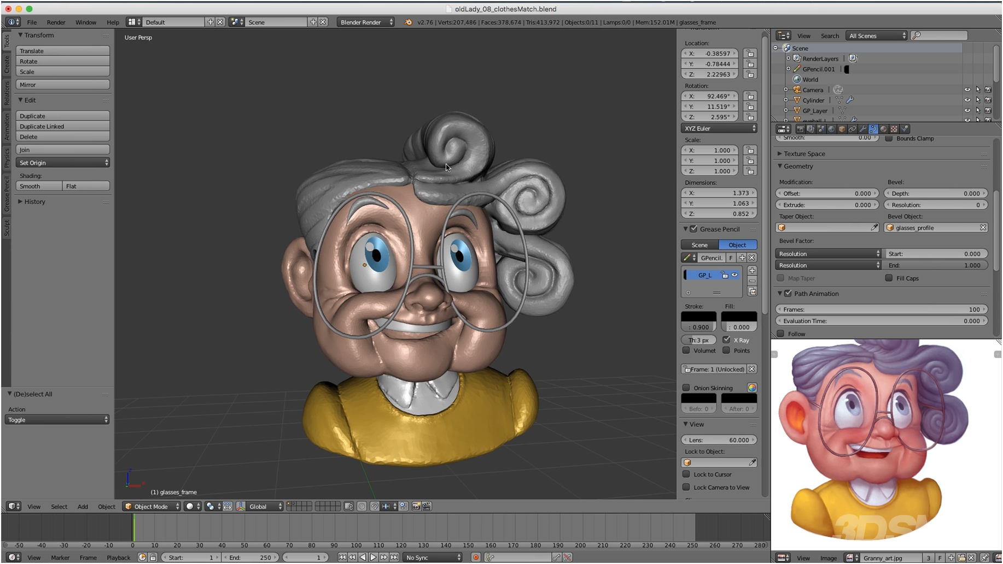Click the wrench modifier icon on Cylinder row

point(850,100)
